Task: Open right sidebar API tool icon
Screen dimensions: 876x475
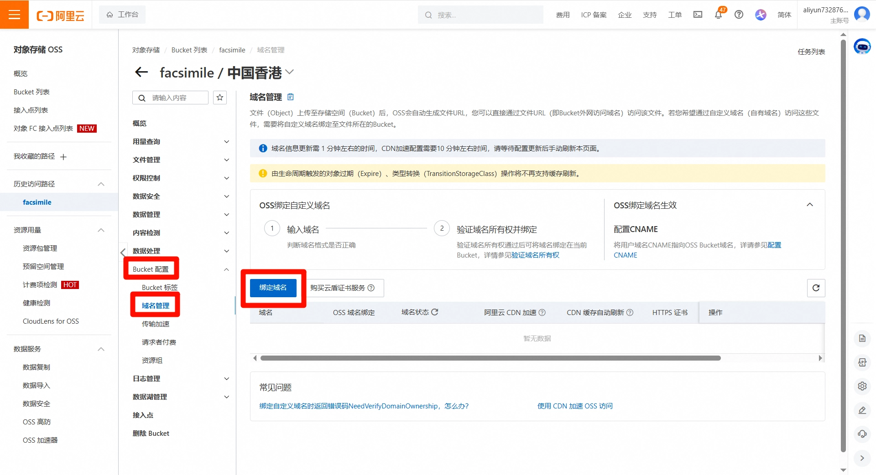Action: (x=862, y=362)
